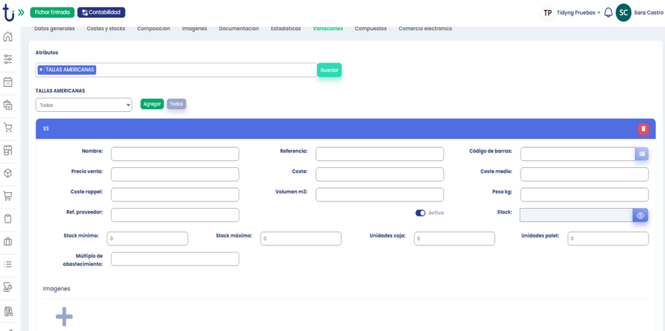Open the Comercio electrónico tab
Screen dimensions: 665x331
[425, 28]
